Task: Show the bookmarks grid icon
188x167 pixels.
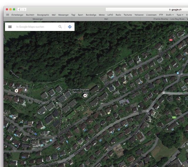Action: [x=7, y=15]
